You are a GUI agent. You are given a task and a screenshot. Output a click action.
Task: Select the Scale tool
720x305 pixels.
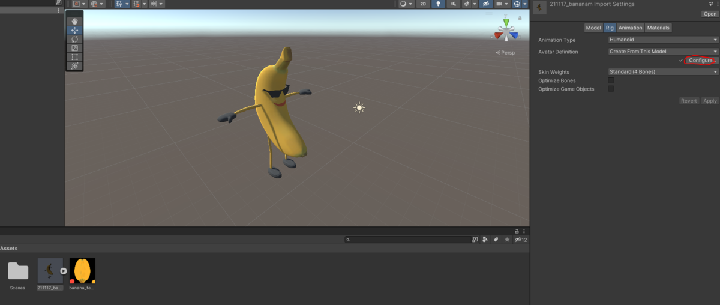point(74,48)
